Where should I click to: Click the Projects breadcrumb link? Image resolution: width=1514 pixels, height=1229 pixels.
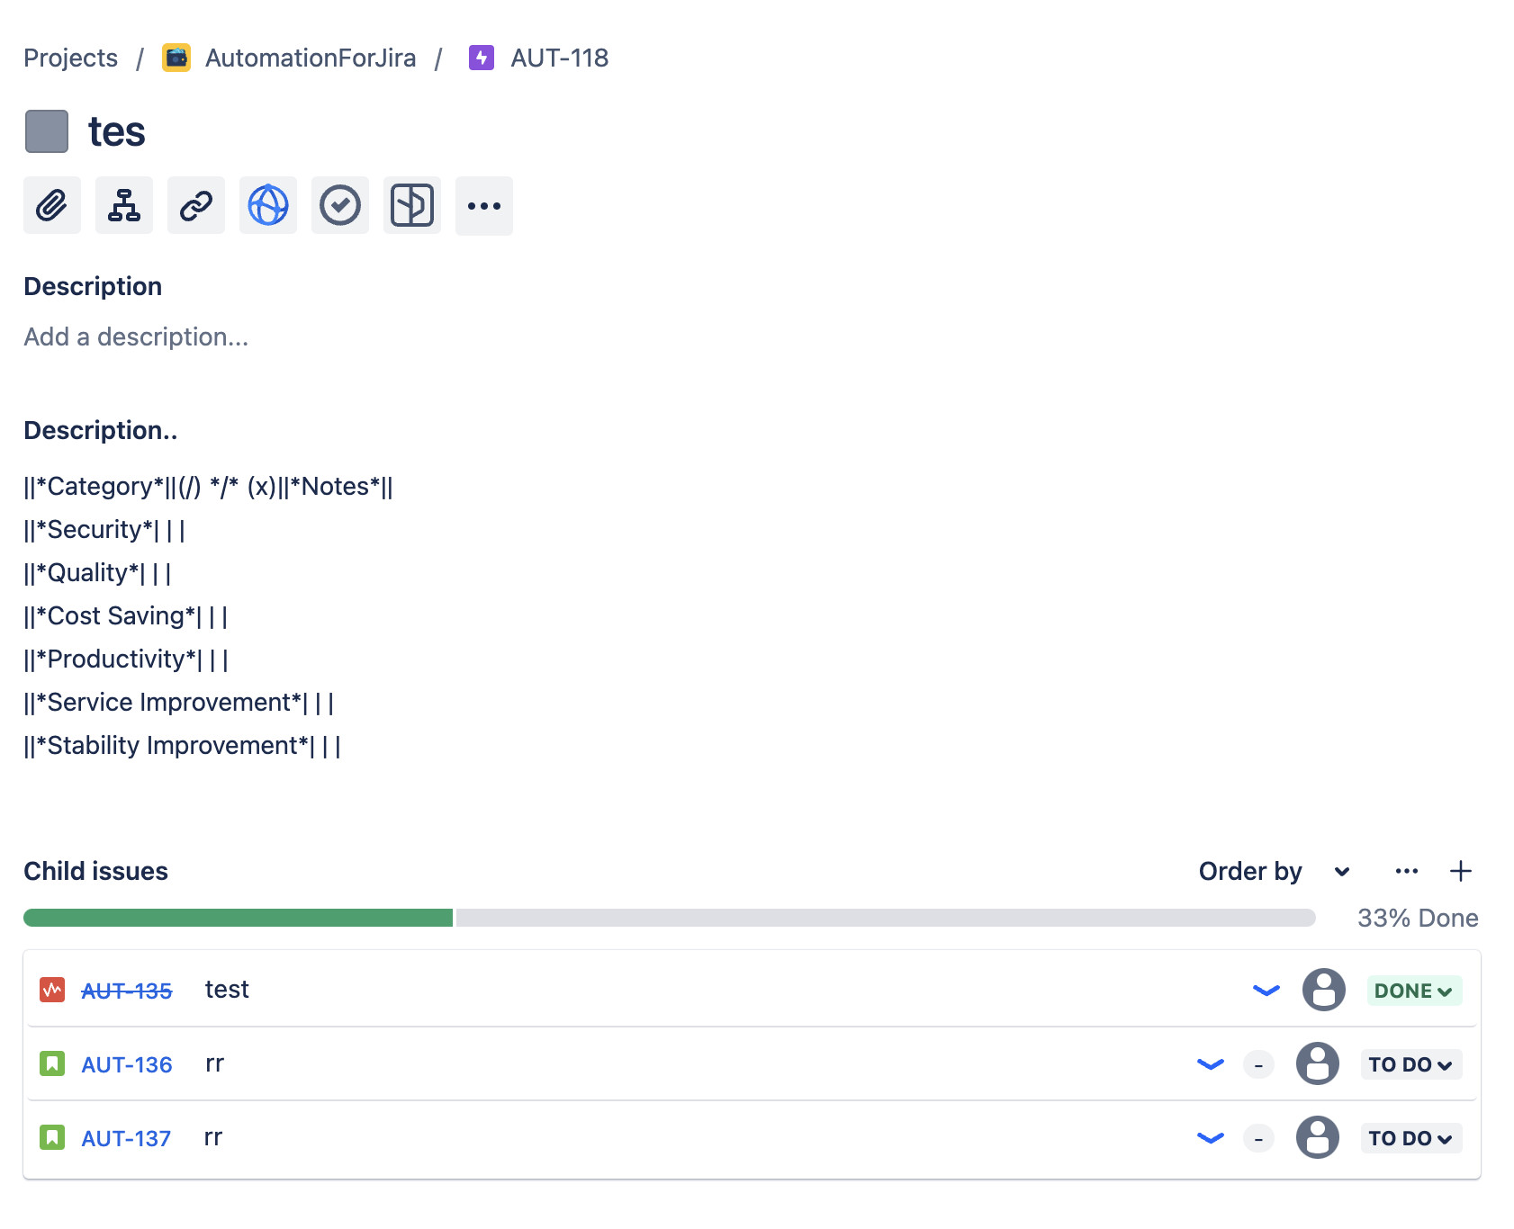(70, 58)
